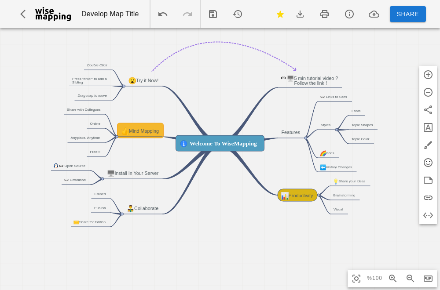Open link icon beside tutorial video topic
Image resolution: width=440 pixels, height=290 pixels.
pyautogui.click(x=283, y=78)
